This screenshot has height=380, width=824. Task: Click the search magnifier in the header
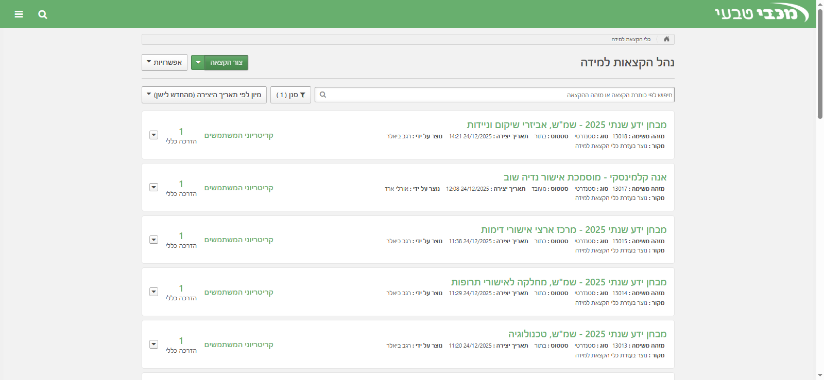43,14
